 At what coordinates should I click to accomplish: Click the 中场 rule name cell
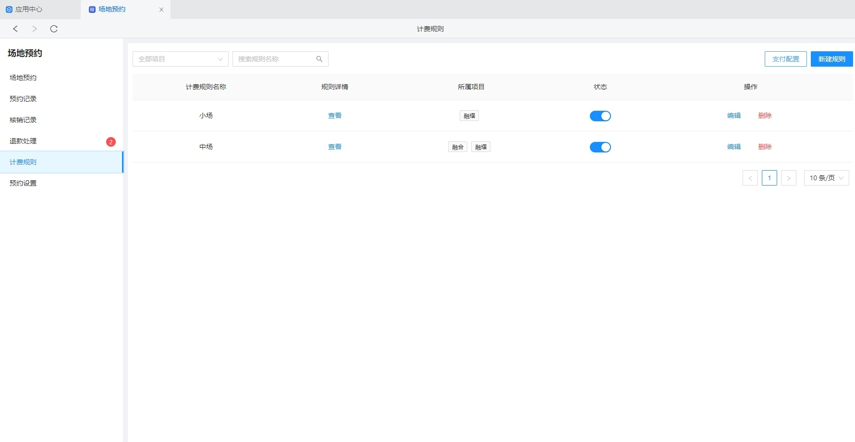click(x=206, y=147)
